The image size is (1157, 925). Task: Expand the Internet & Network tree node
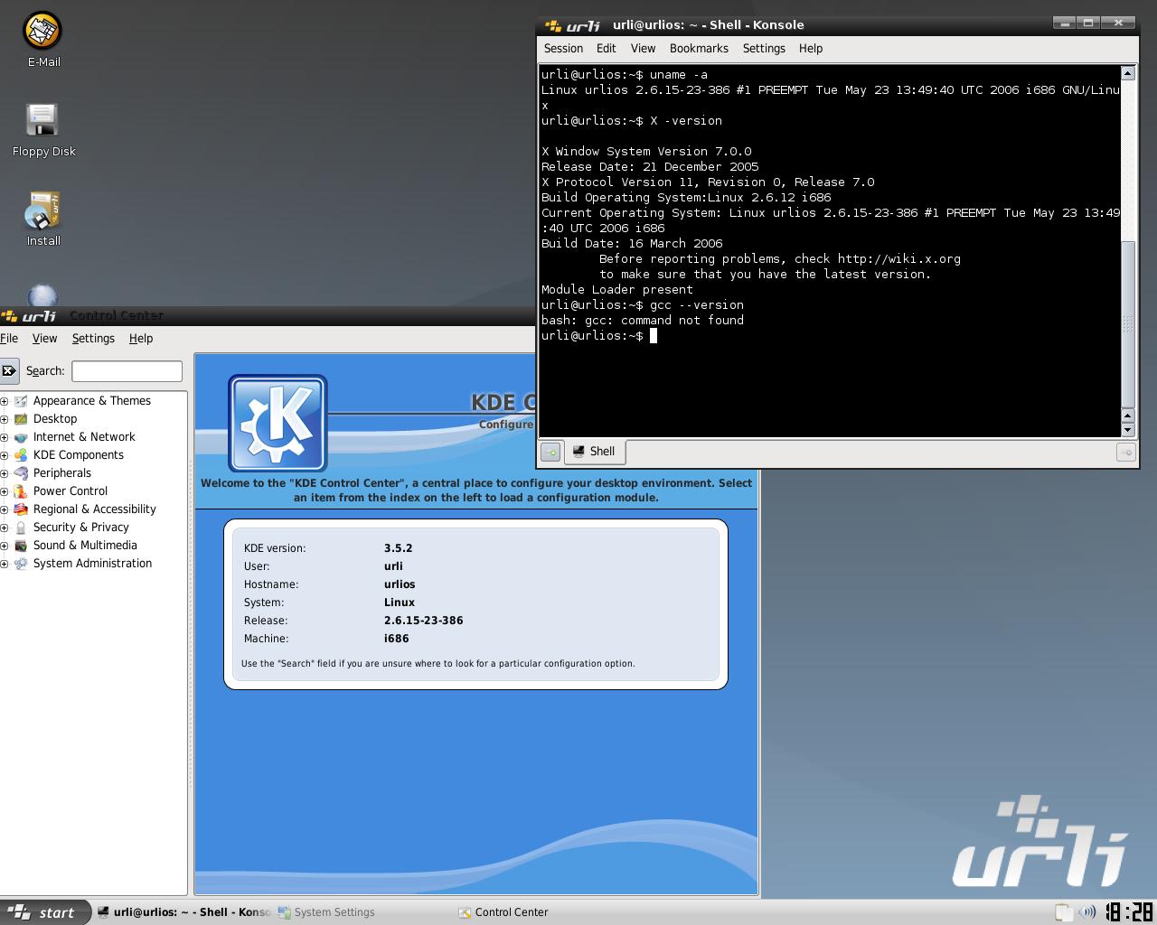point(4,437)
